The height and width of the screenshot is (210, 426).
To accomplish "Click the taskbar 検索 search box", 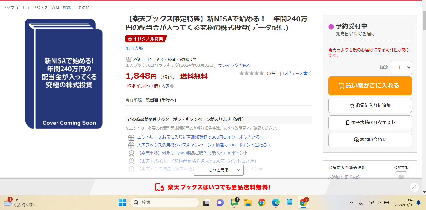I will click(165, 202).
